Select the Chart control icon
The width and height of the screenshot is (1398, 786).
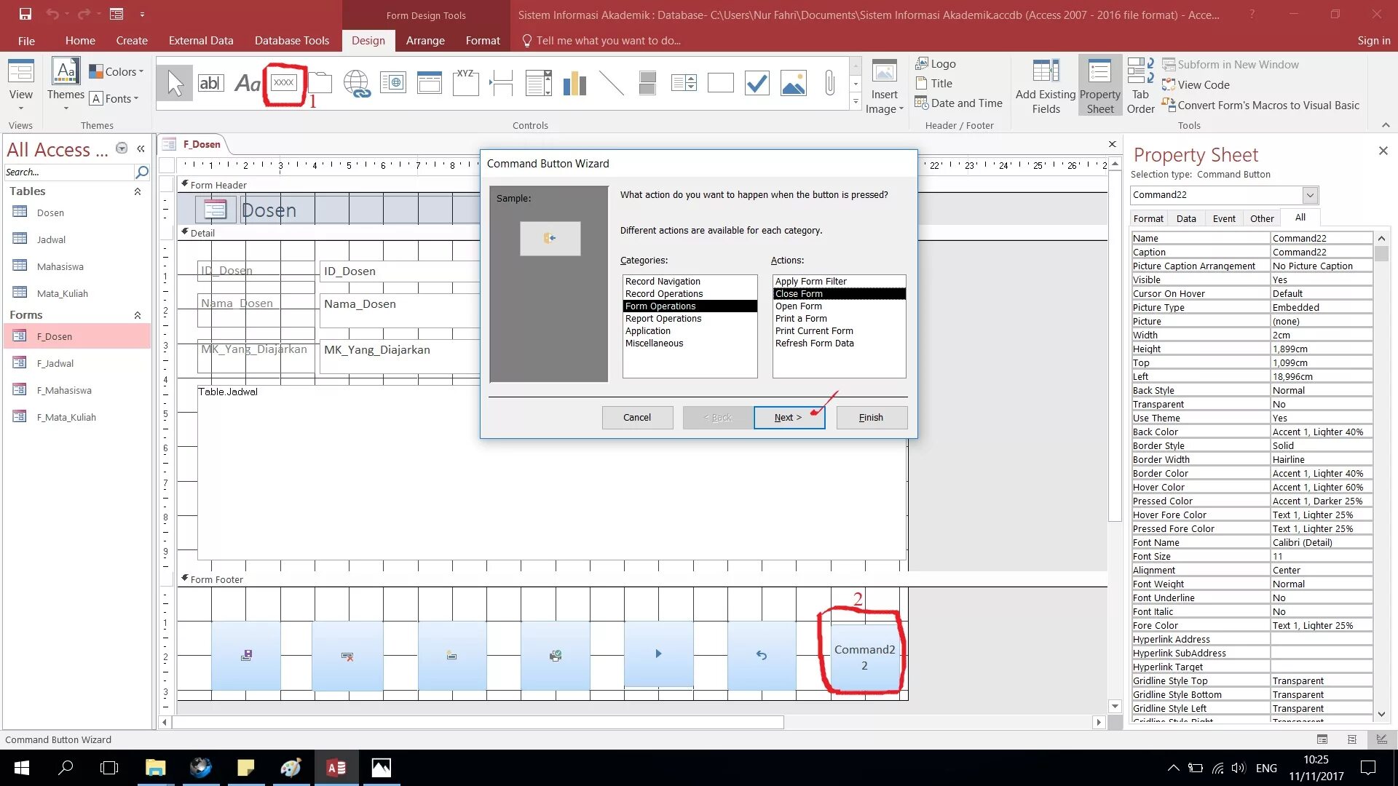click(x=574, y=84)
